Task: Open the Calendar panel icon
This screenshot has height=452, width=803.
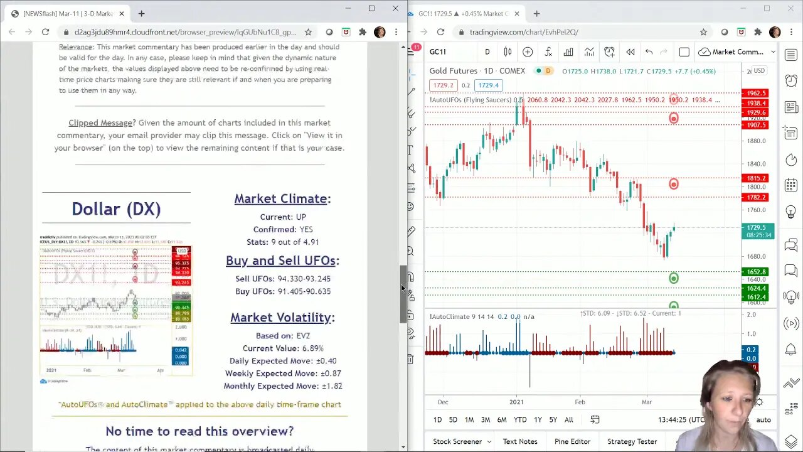Action: click(x=791, y=185)
